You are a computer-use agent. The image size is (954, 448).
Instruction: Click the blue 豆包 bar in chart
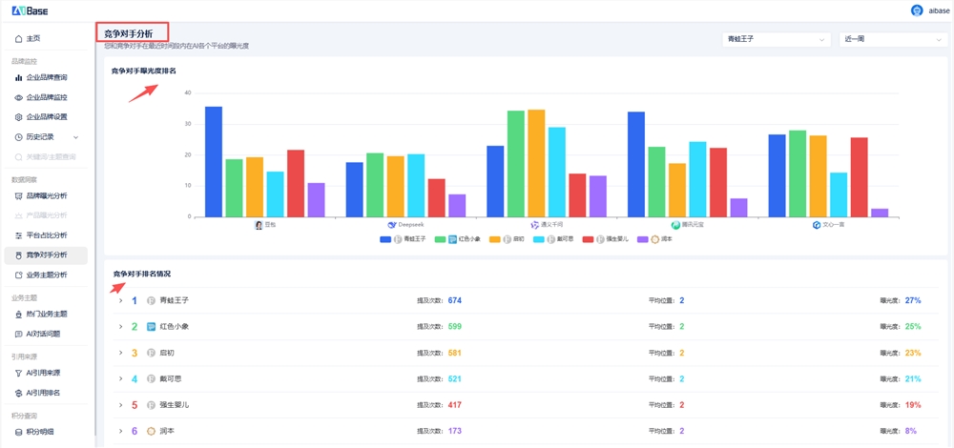point(214,161)
